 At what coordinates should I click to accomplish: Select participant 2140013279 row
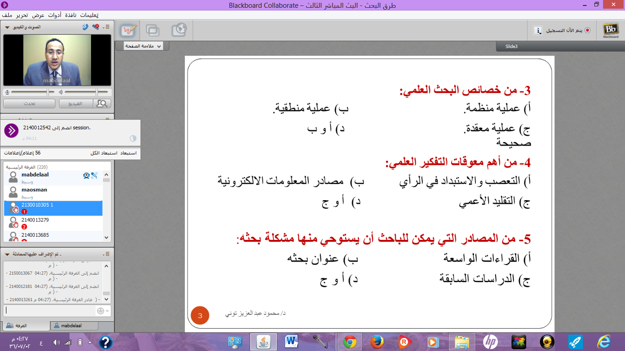[53, 223]
